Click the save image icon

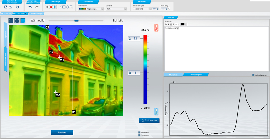coord(6,7)
